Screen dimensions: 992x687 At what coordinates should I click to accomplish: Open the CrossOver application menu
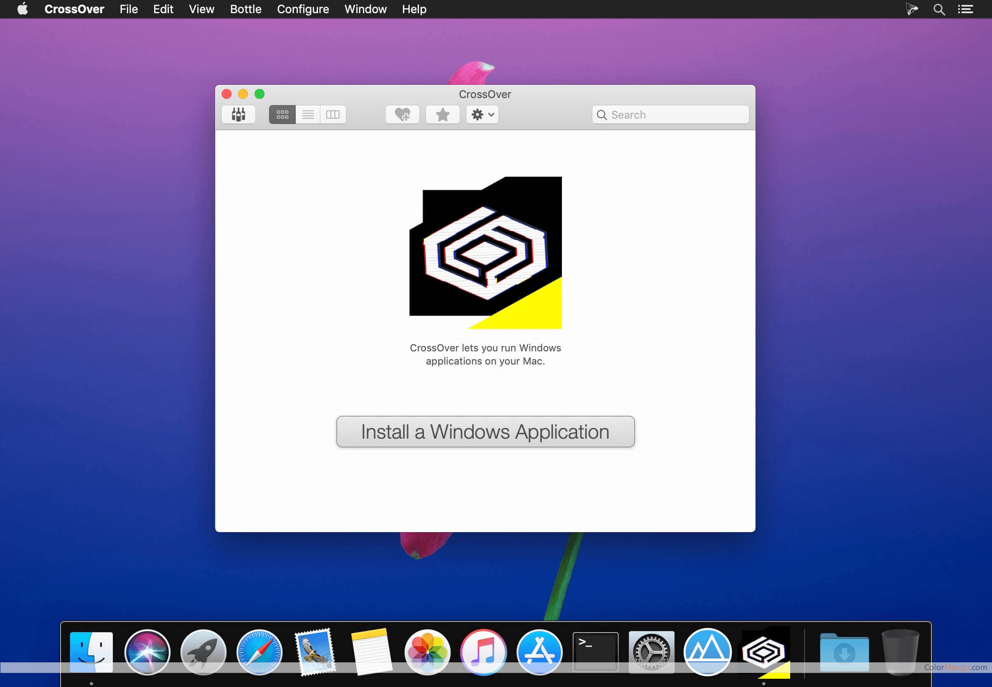pyautogui.click(x=74, y=9)
